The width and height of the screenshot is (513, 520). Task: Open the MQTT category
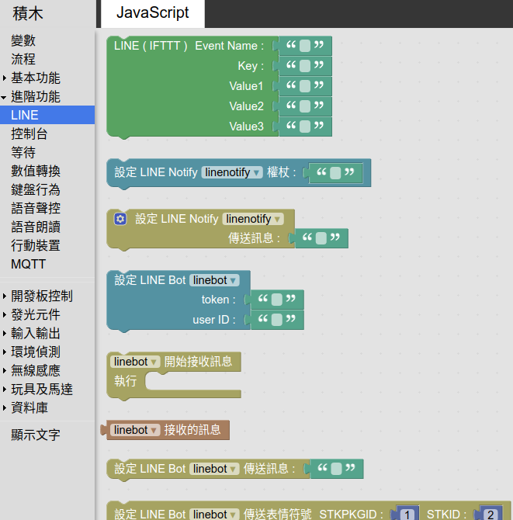pos(29,264)
